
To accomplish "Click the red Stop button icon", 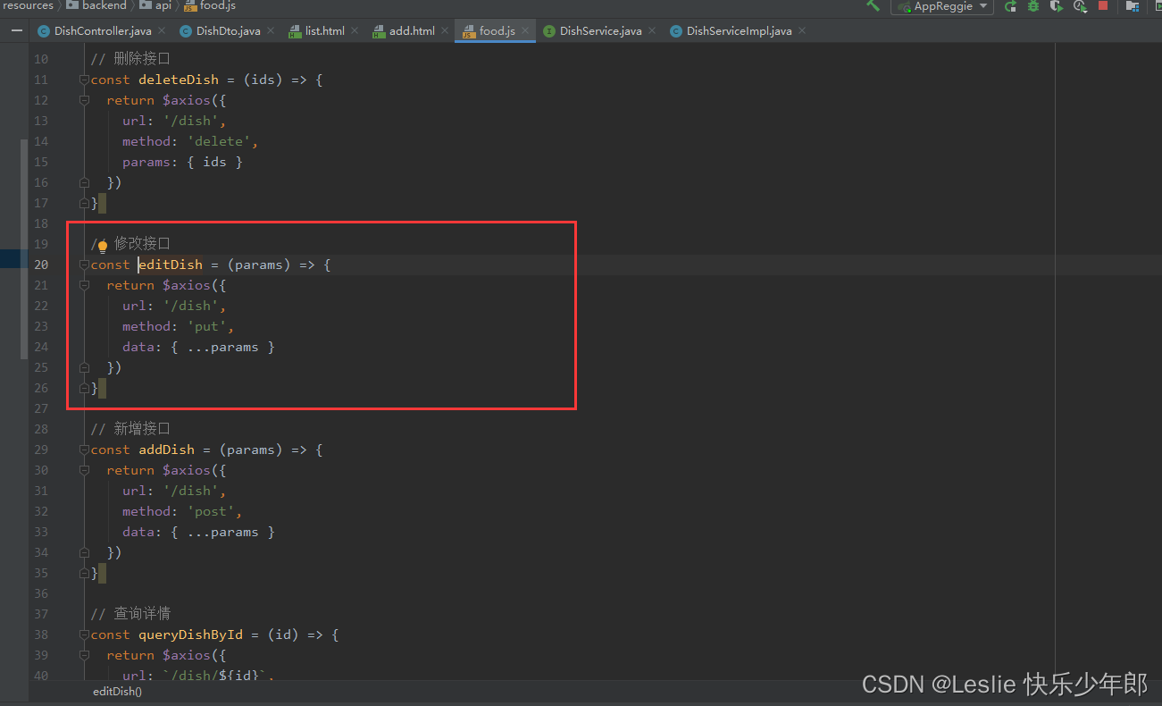I will [1103, 5].
